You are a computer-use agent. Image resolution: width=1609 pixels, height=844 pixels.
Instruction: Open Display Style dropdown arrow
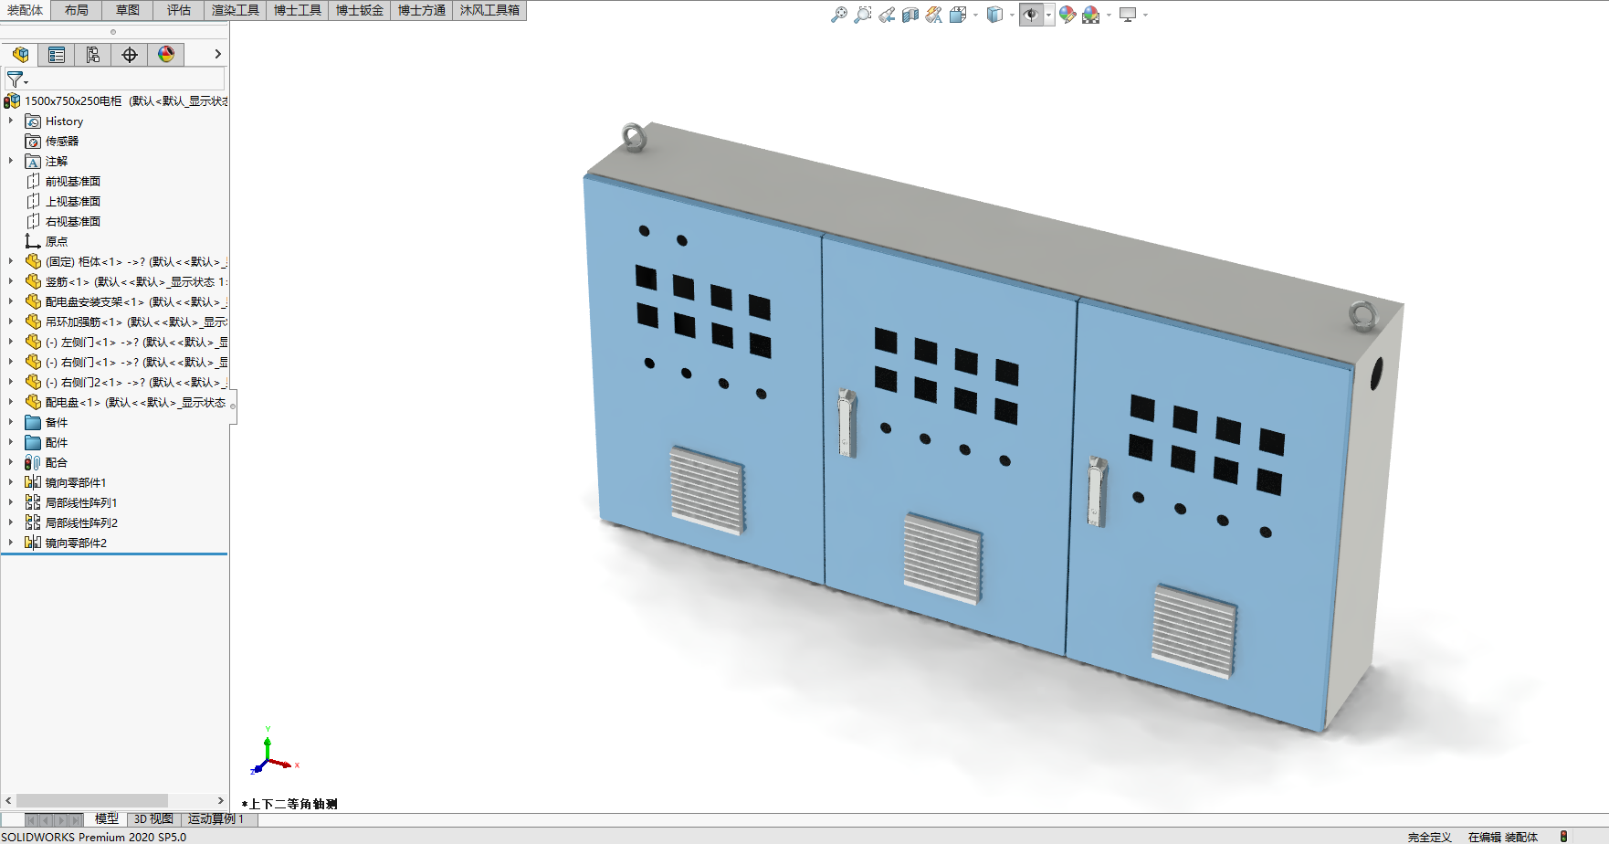pyautogui.click(x=1012, y=15)
